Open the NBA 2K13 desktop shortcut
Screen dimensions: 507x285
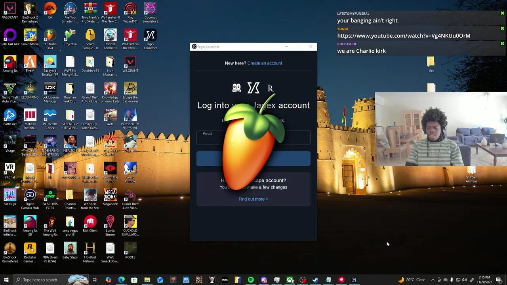click(x=70, y=144)
